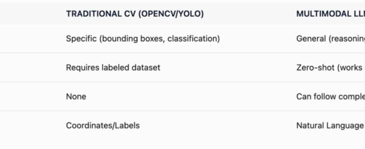The image size is (365, 149).
Task: Click the empty cell left of "None"
Action: (30, 96)
